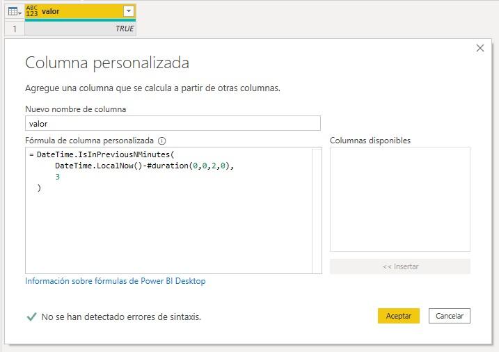Confirm with the Aceptar button

399,316
